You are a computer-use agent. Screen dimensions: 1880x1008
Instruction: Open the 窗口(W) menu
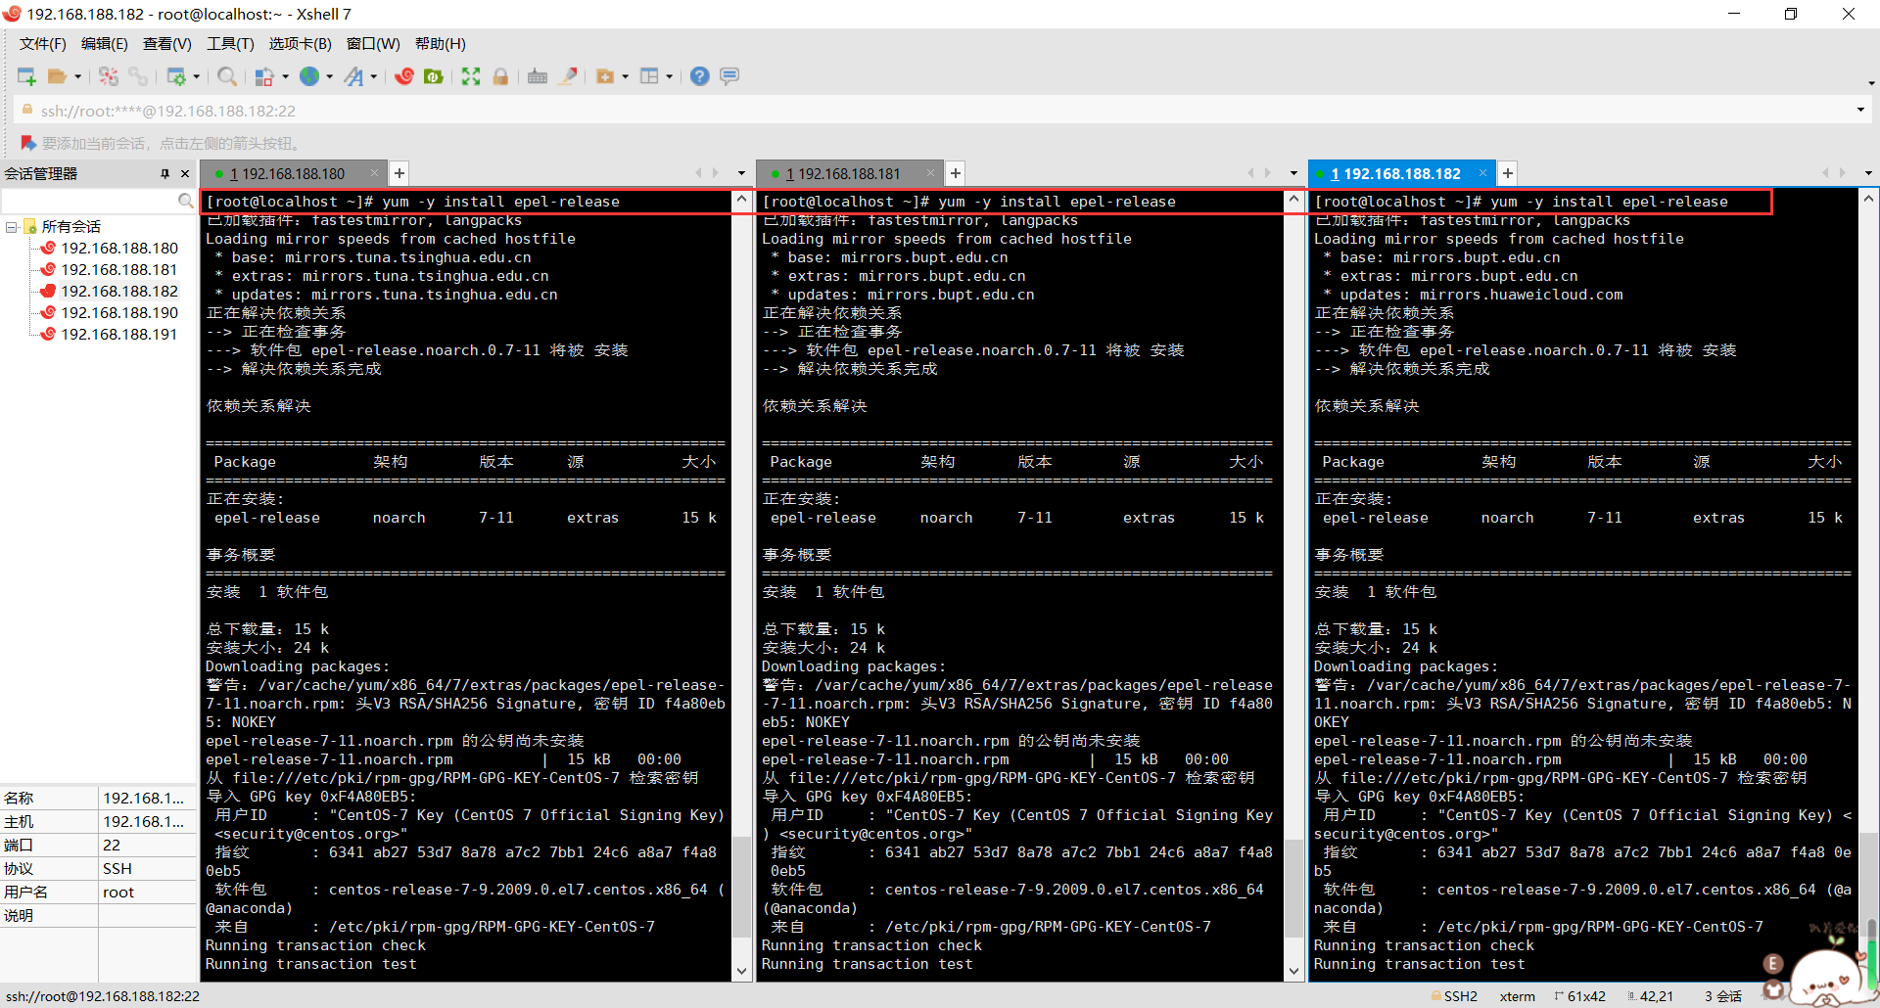(373, 44)
